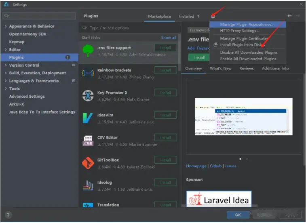Click the Install Plugin from Disk icon

point(215,45)
